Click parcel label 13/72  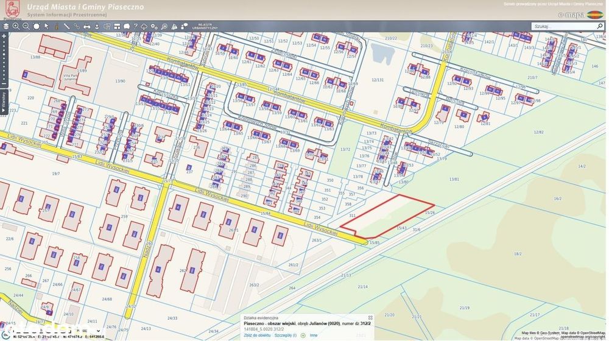pos(345,150)
